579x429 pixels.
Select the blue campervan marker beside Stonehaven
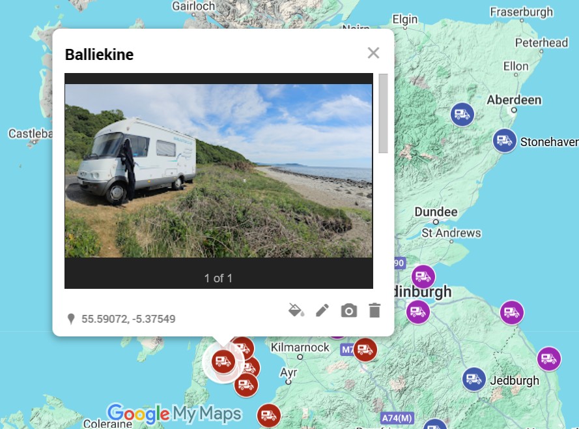click(504, 141)
